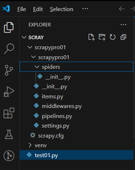
Task: Open the Testing flask view
Action: point(9,134)
